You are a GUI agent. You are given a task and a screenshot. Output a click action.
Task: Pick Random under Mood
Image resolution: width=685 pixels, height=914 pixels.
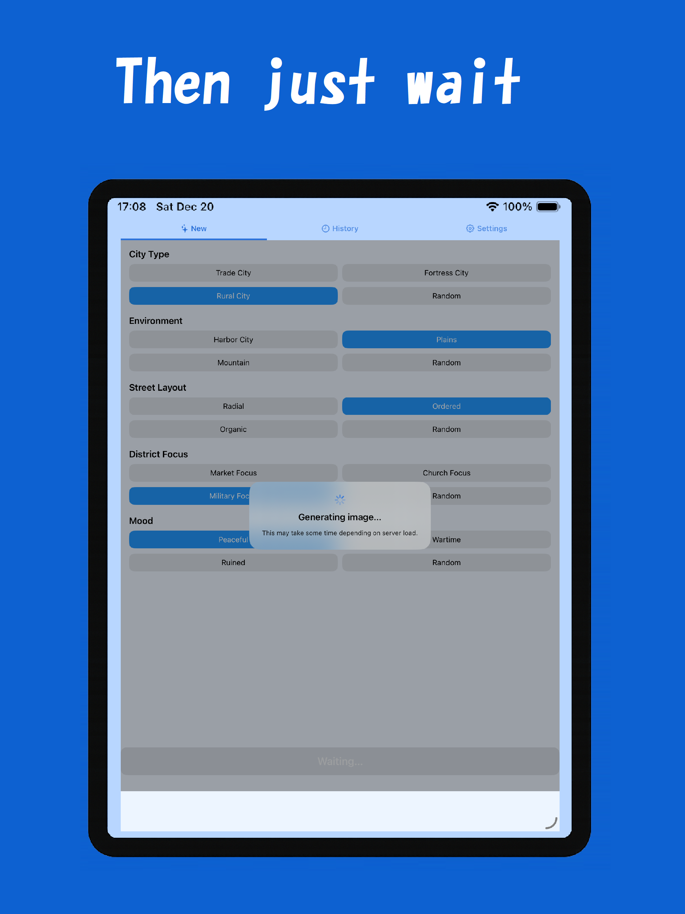pos(446,562)
